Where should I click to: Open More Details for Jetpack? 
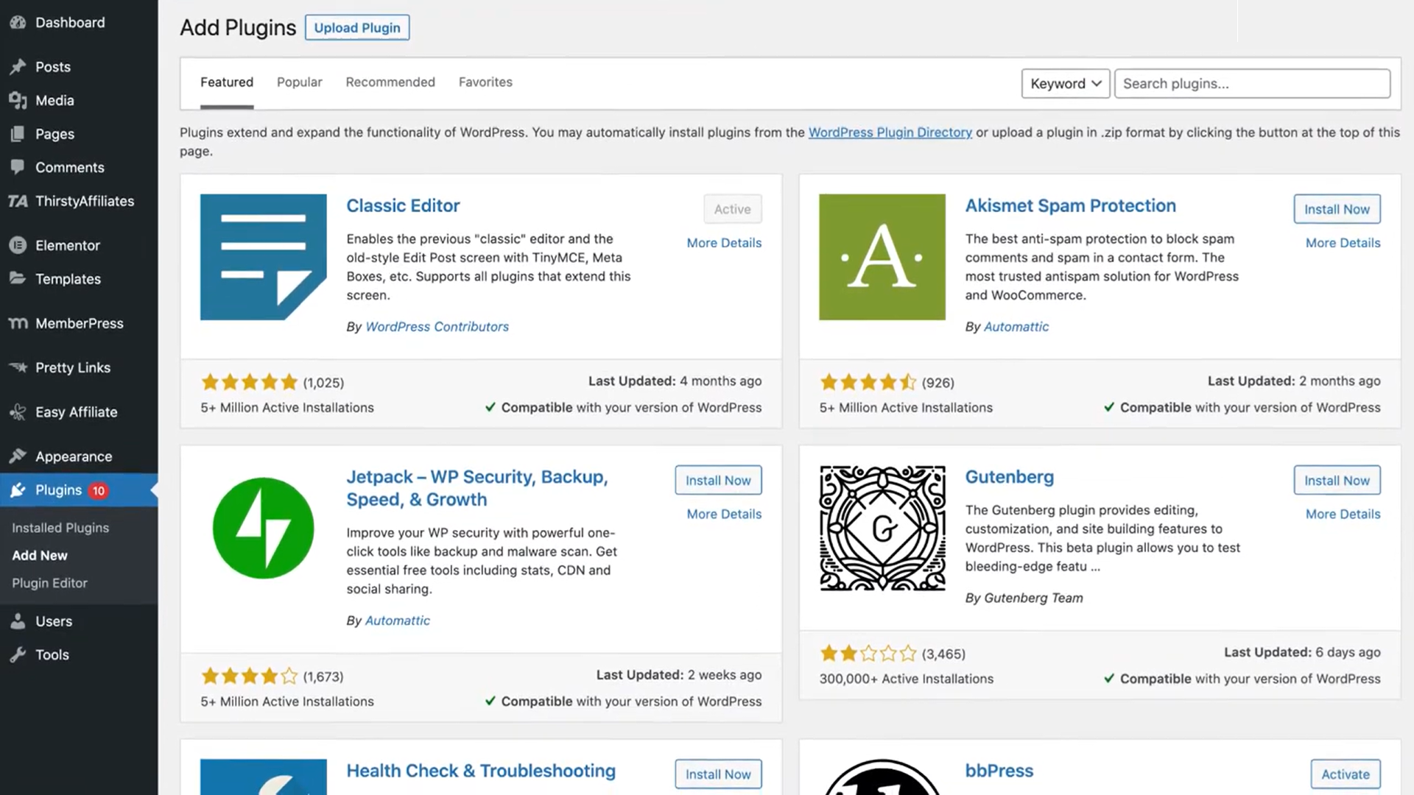pyautogui.click(x=724, y=514)
